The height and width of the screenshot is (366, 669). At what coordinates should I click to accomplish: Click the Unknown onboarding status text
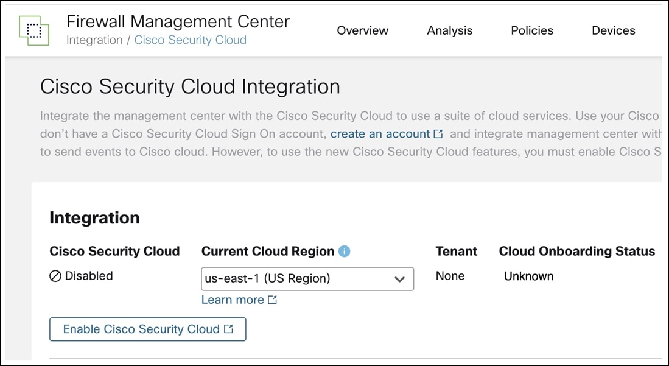tap(528, 276)
